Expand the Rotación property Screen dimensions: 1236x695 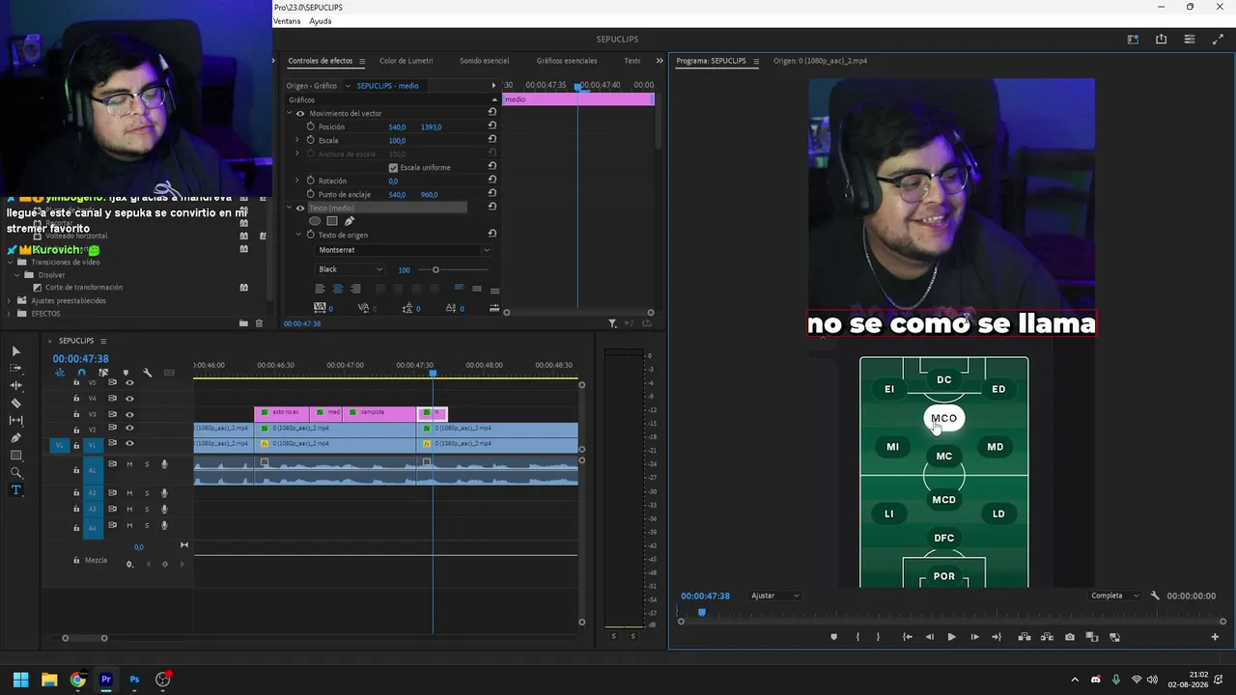click(x=297, y=181)
